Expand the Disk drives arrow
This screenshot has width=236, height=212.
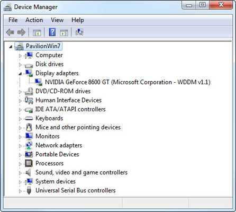[x=20, y=65]
